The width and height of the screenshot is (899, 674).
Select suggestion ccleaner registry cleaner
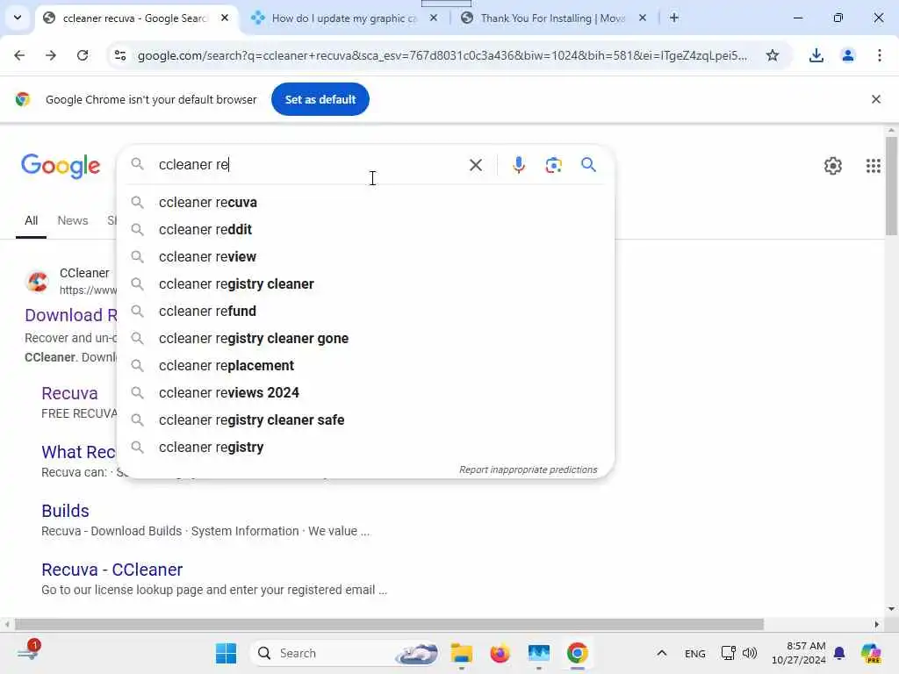(x=365, y=283)
